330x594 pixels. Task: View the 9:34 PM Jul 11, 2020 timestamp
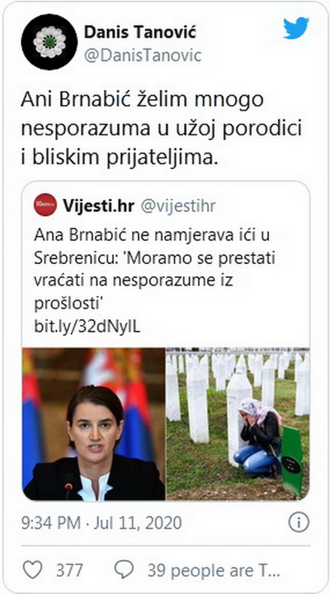click(x=101, y=523)
